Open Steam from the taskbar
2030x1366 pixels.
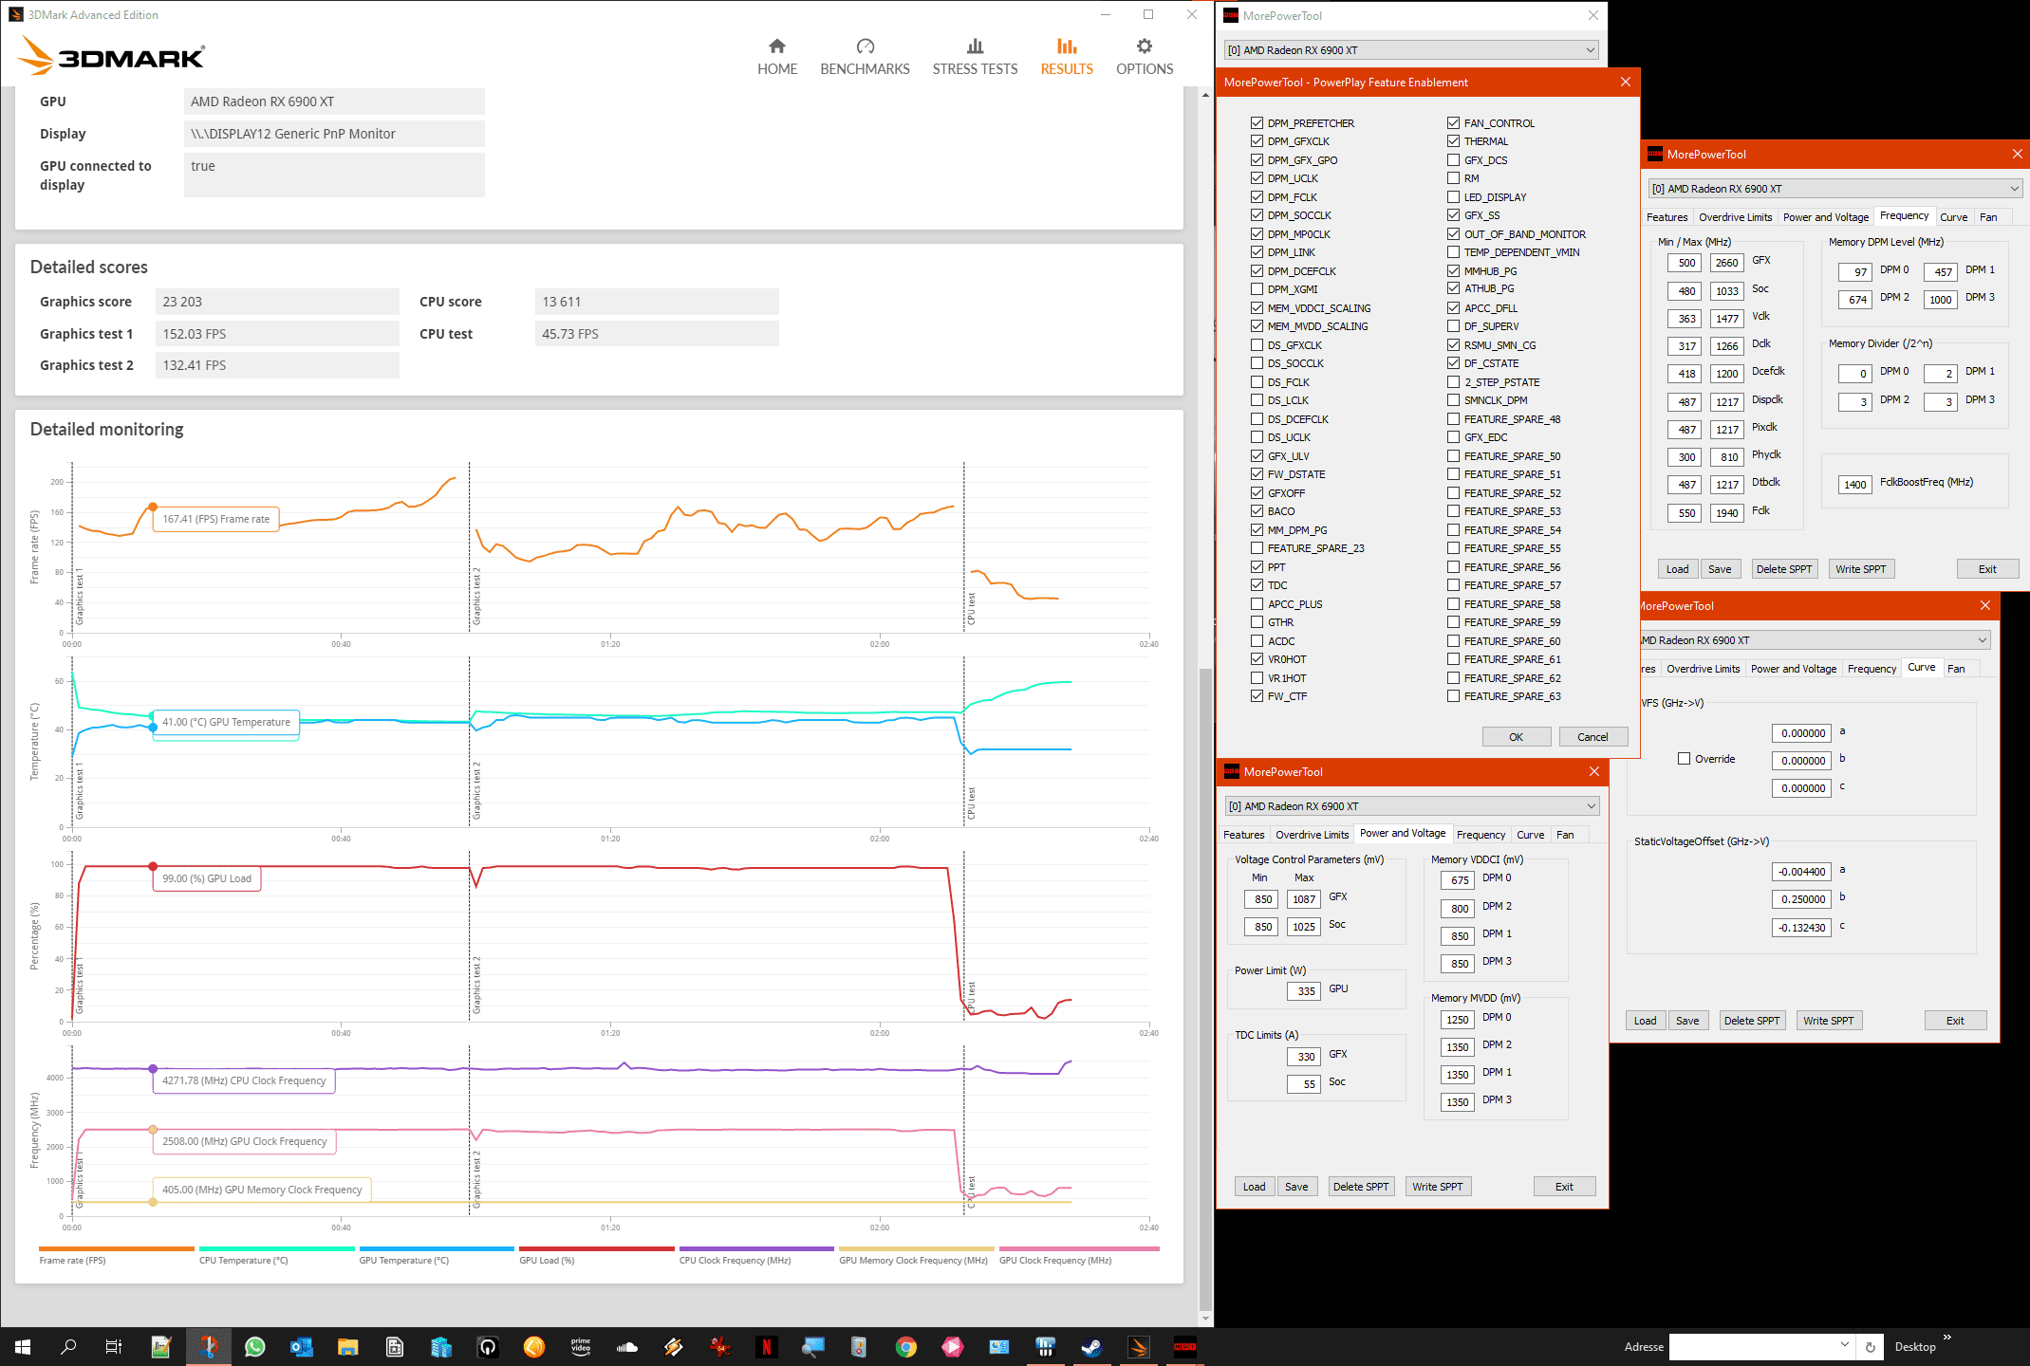pyautogui.click(x=1091, y=1346)
